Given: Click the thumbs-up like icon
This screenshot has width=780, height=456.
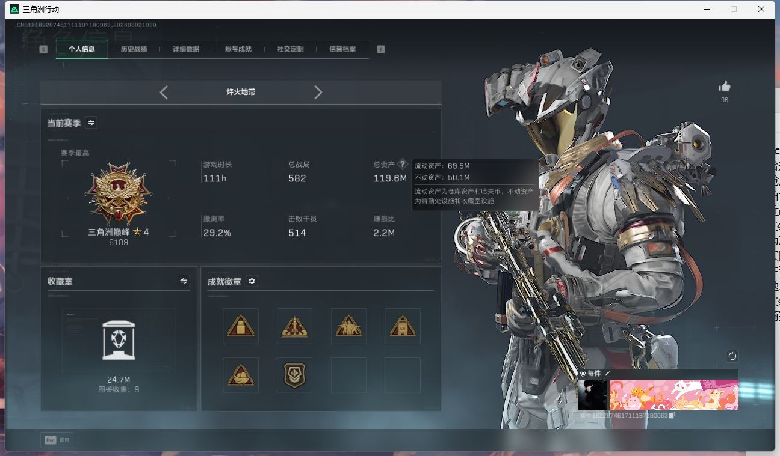Looking at the screenshot, I should pos(724,87).
